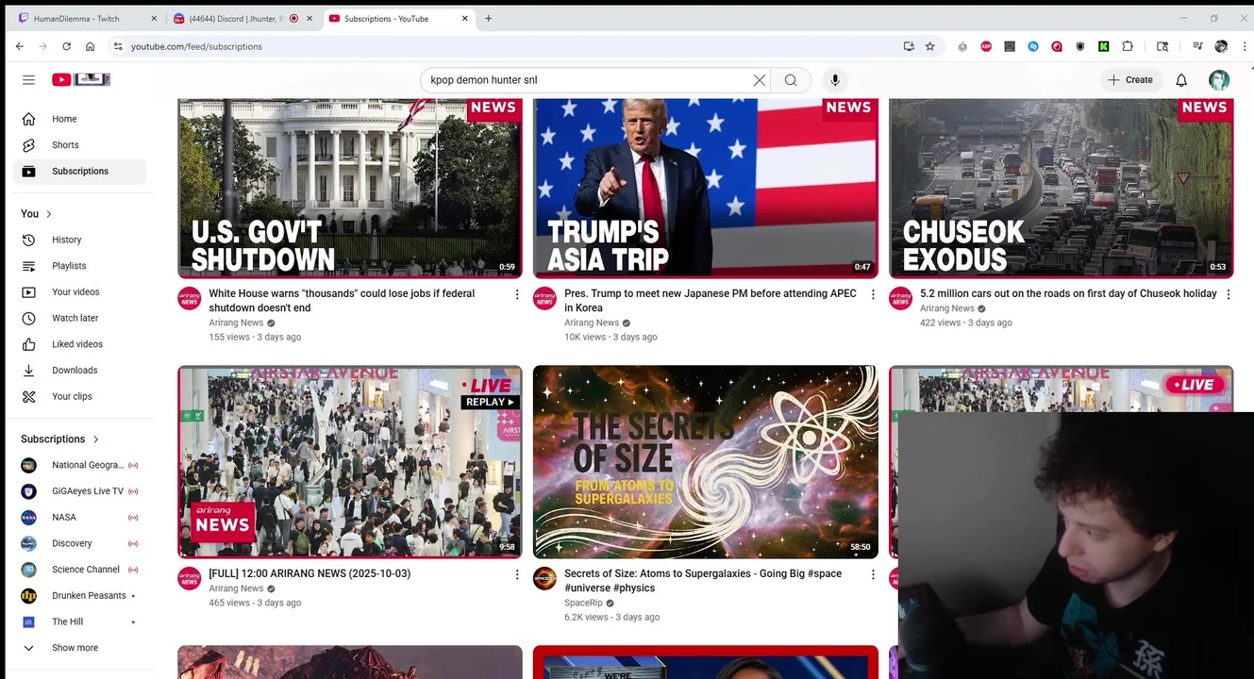
Task: Open the YouTube hamburger guide menu
Action: tap(28, 80)
